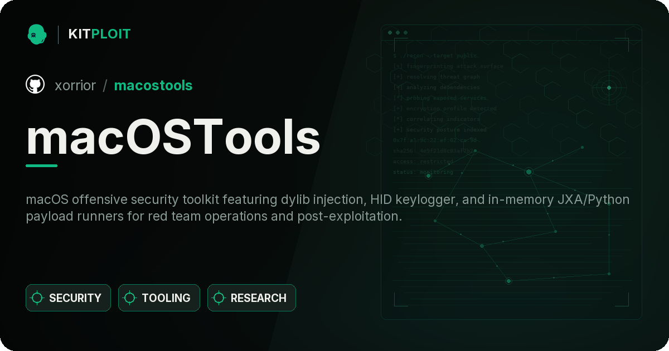
Task: Click the description text about dylib injection
Action: point(328,208)
